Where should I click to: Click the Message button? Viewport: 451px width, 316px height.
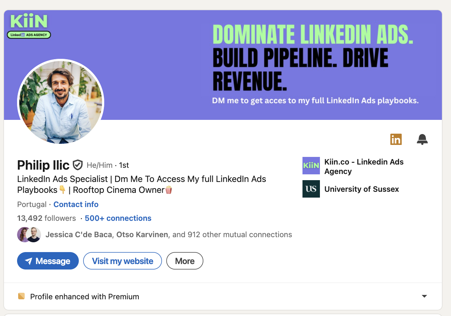pos(48,261)
